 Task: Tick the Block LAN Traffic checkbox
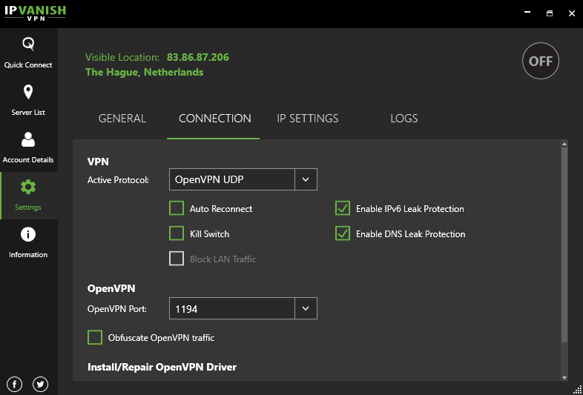pos(177,259)
